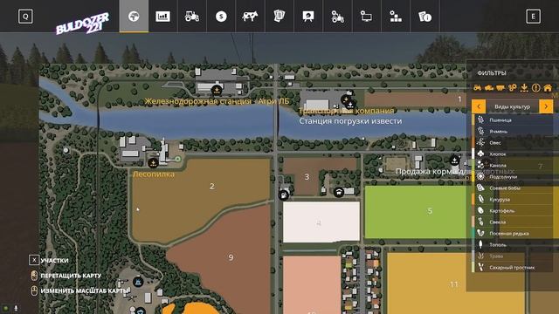Toggle the house farm buildings filter

(548, 87)
